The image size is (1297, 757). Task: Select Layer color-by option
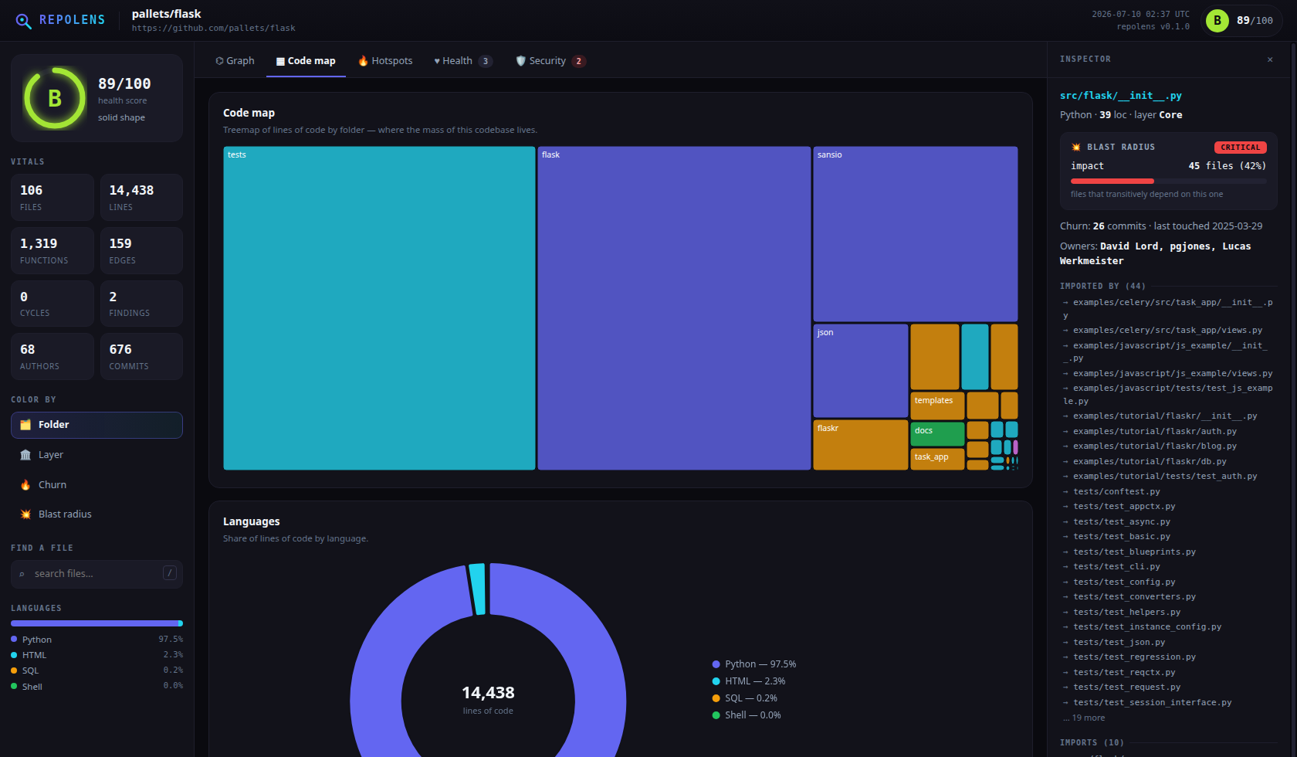97,455
